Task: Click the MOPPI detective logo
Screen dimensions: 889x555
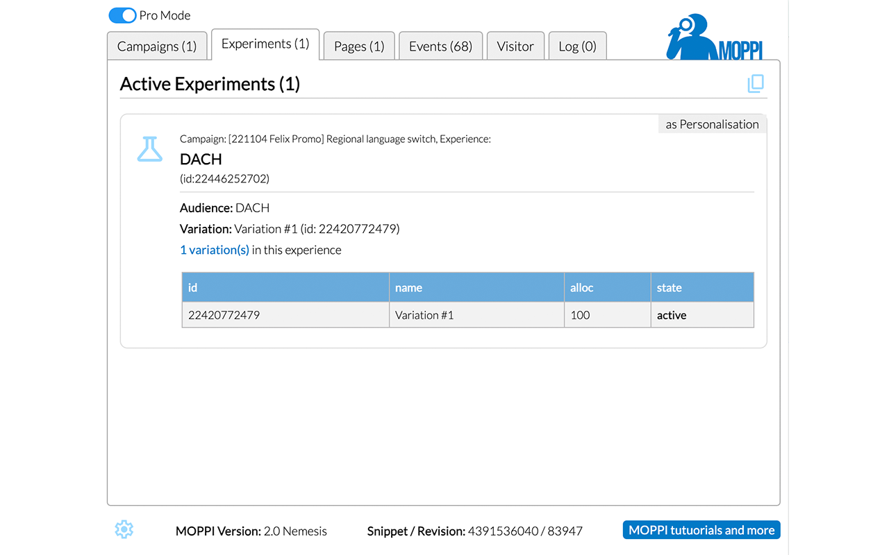Action: tap(713, 37)
